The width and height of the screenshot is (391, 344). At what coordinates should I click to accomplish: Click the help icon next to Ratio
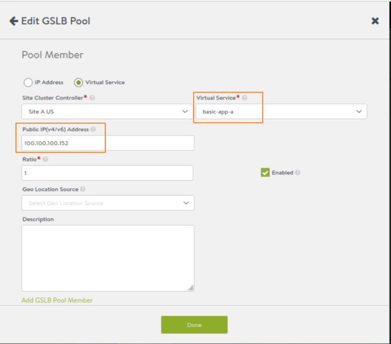click(45, 159)
